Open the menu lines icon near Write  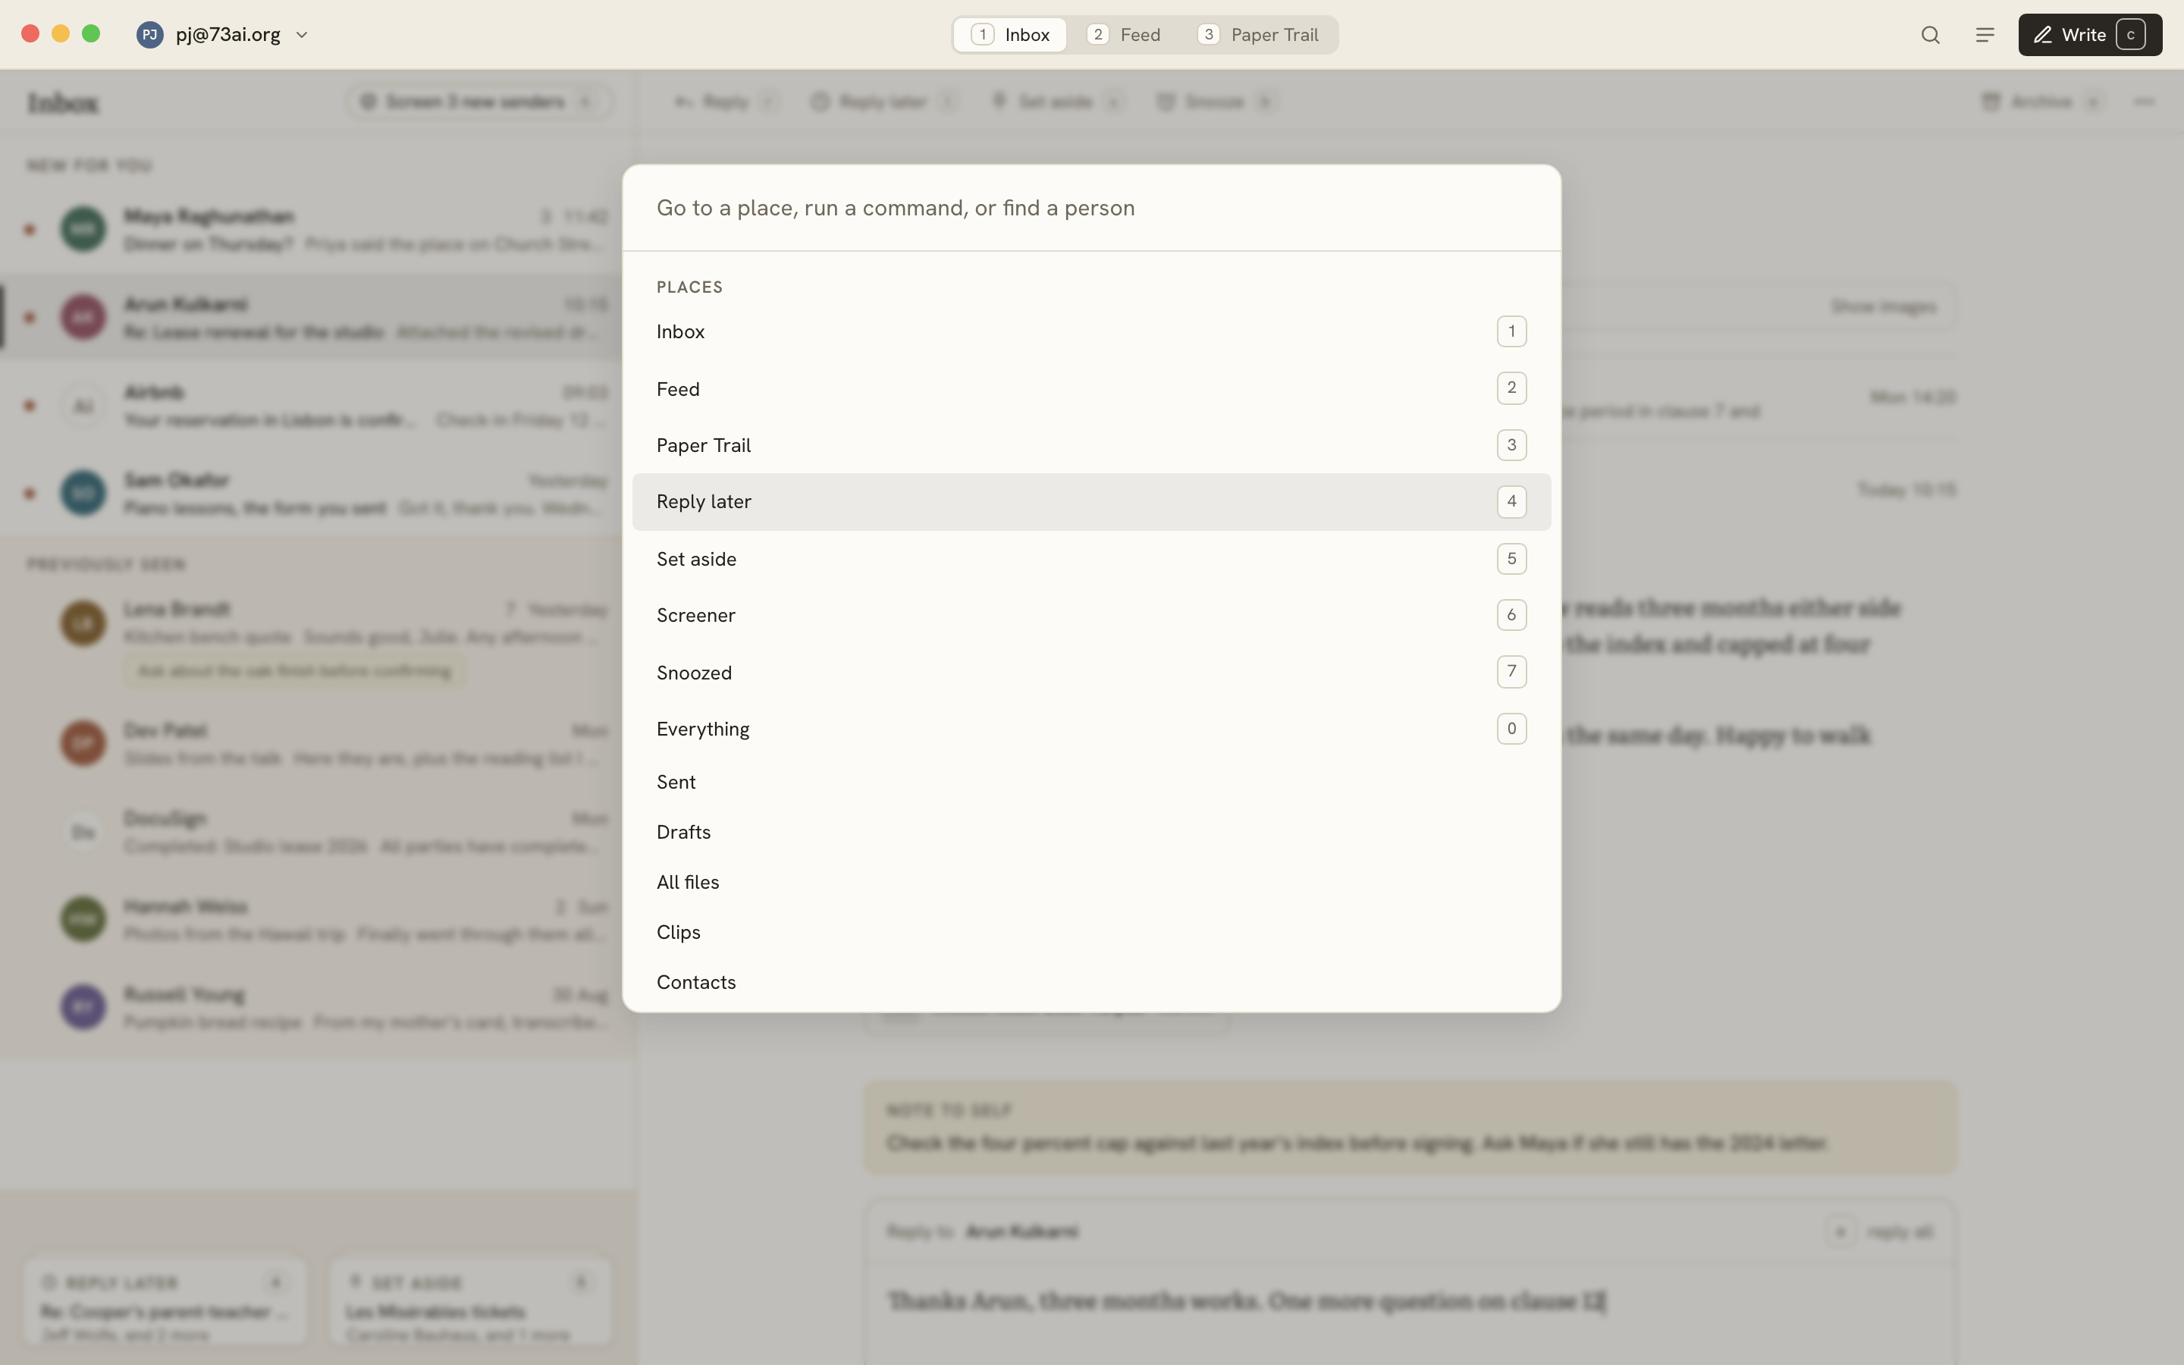coord(1985,34)
